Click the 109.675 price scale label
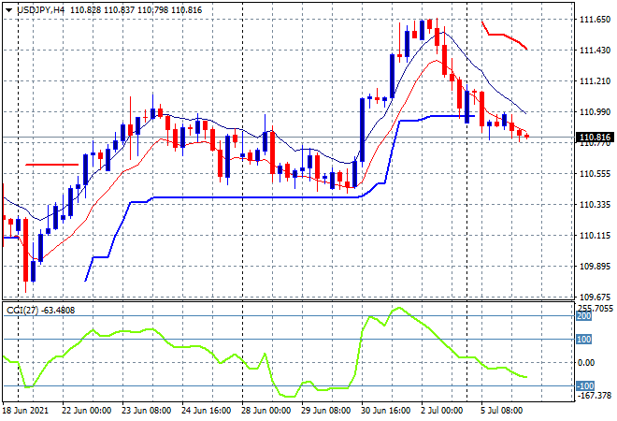The width and height of the screenshot is (617, 421). tap(595, 297)
